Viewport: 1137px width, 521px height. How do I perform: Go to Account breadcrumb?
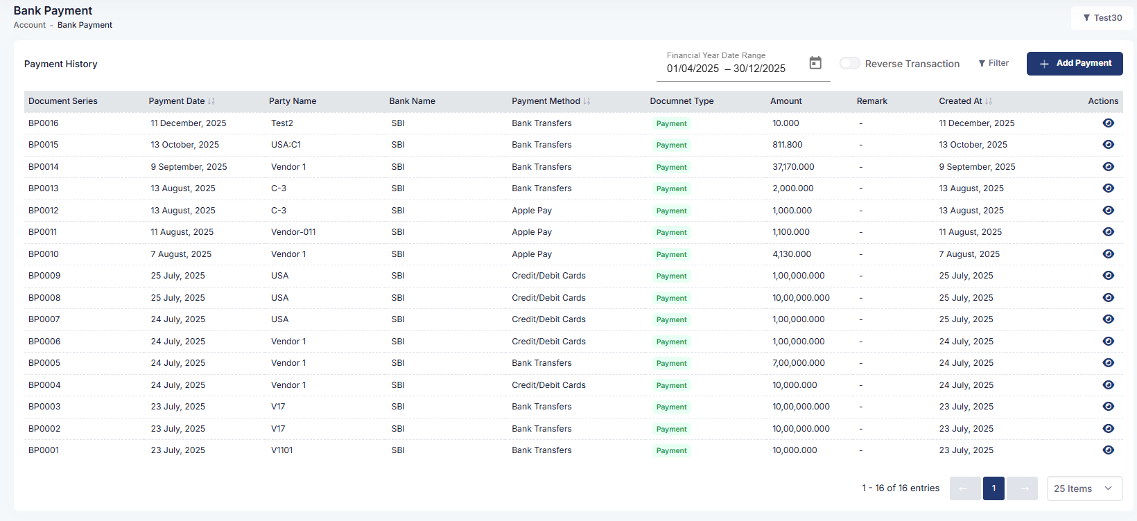tap(29, 25)
